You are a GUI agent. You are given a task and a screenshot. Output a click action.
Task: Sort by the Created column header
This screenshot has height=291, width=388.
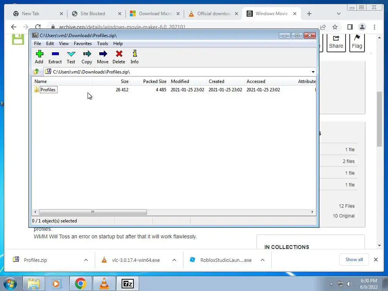coord(225,81)
